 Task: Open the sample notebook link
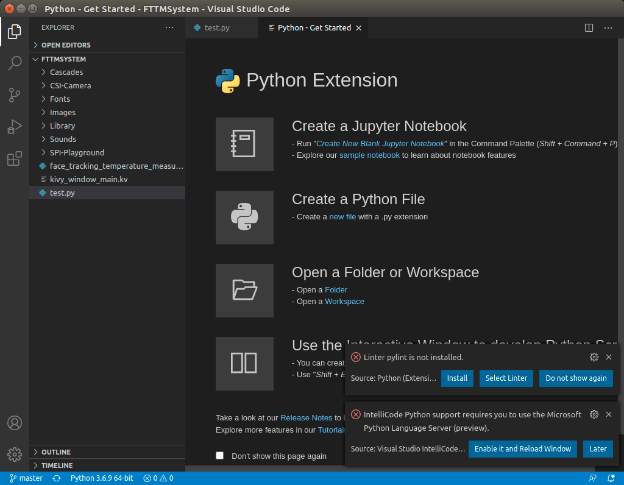[369, 155]
